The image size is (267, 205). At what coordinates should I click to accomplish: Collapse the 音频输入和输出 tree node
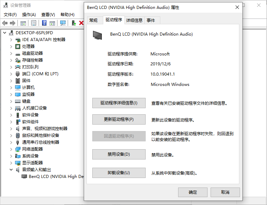click(x=11, y=170)
